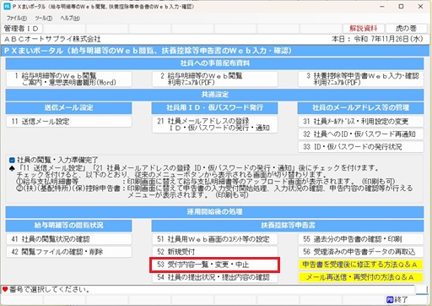Screen dimensions: 432x306
Task: Click the 運用開始後の処理 section header
Action: point(215,211)
